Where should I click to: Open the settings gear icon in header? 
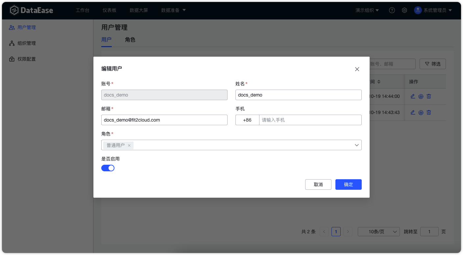pos(404,10)
